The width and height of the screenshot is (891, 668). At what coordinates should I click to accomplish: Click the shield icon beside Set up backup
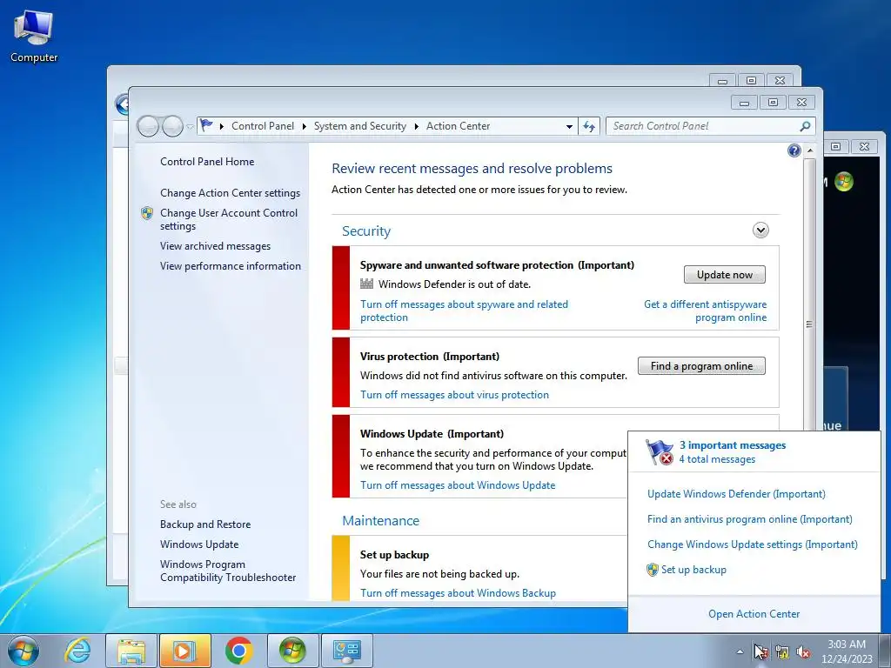tap(653, 570)
